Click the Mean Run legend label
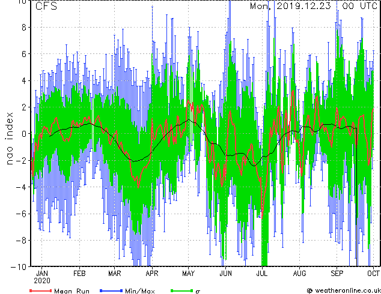The height and width of the screenshot is (294, 381). point(72,291)
